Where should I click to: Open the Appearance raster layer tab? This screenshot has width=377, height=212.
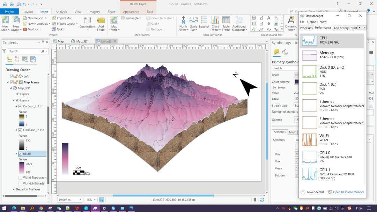pyautogui.click(x=131, y=12)
